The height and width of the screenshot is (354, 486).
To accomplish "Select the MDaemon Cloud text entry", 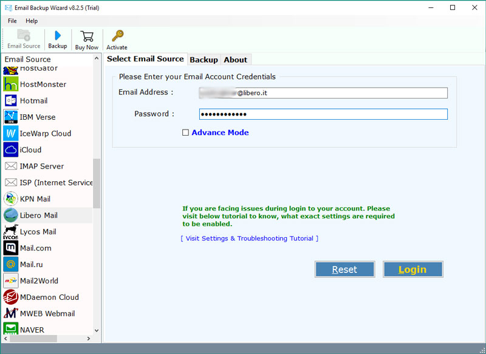I will click(x=50, y=297).
